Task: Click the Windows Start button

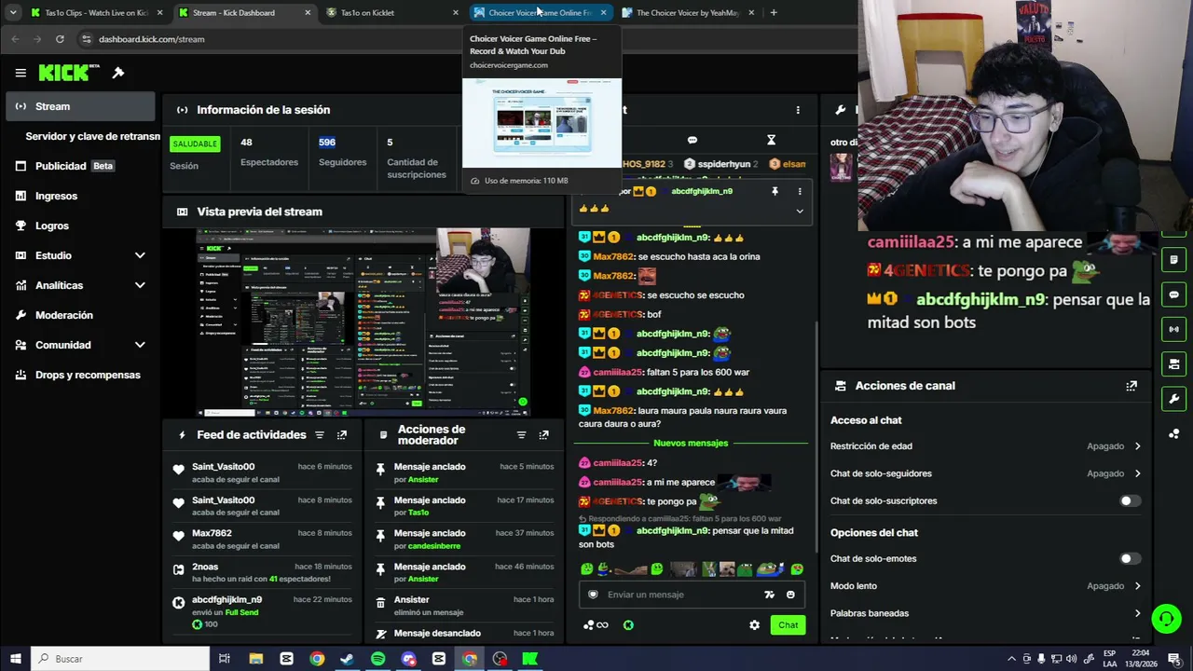Action: pos(15,659)
